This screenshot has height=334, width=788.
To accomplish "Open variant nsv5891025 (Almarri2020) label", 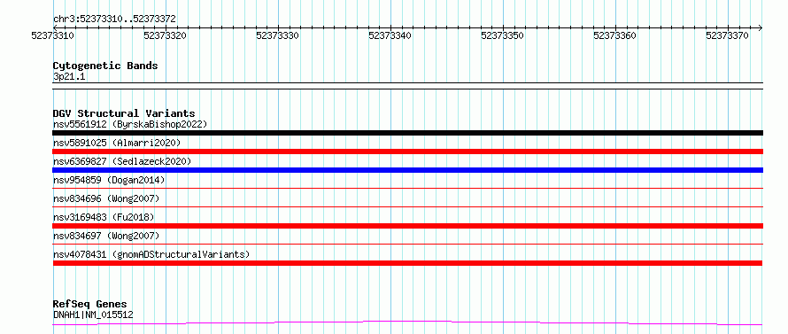I will click(117, 143).
